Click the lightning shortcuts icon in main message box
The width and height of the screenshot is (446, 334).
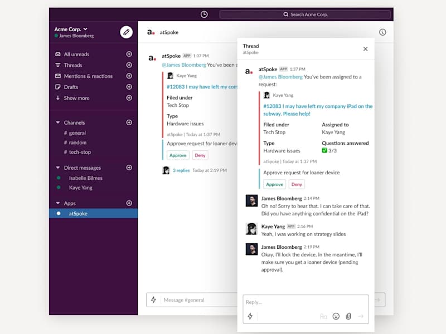[153, 299]
